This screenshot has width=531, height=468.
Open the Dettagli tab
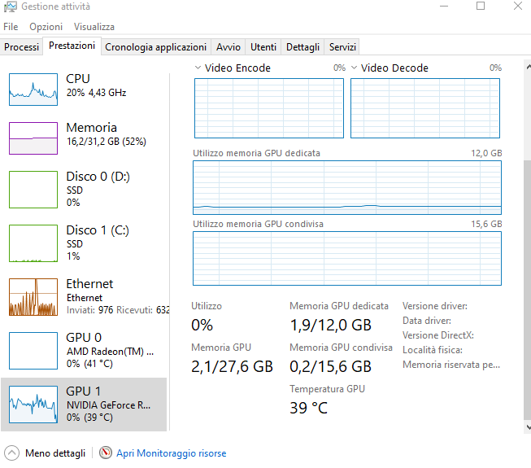tap(302, 47)
